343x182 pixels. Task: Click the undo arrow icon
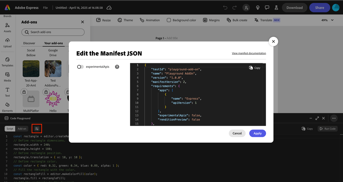point(225,8)
